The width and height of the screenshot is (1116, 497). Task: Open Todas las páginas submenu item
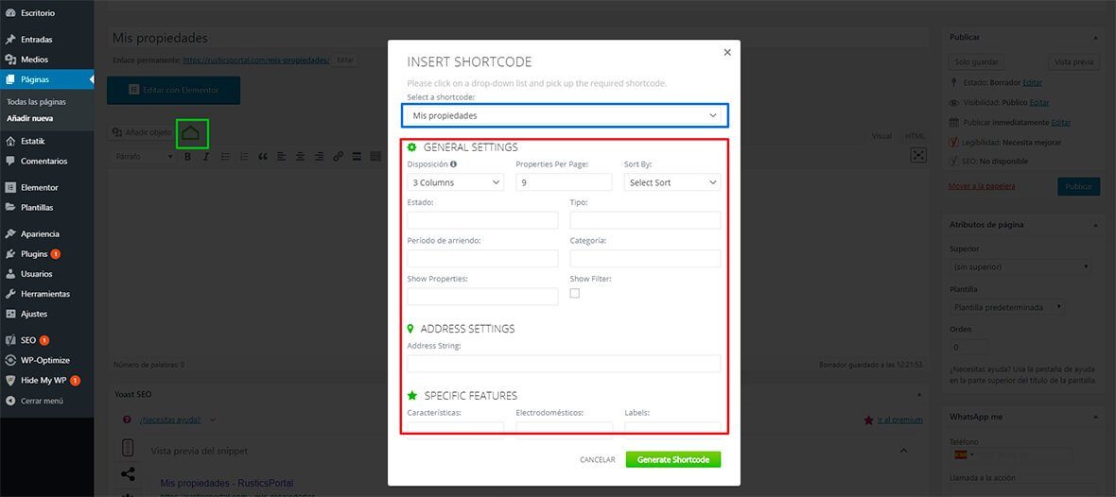pos(36,102)
